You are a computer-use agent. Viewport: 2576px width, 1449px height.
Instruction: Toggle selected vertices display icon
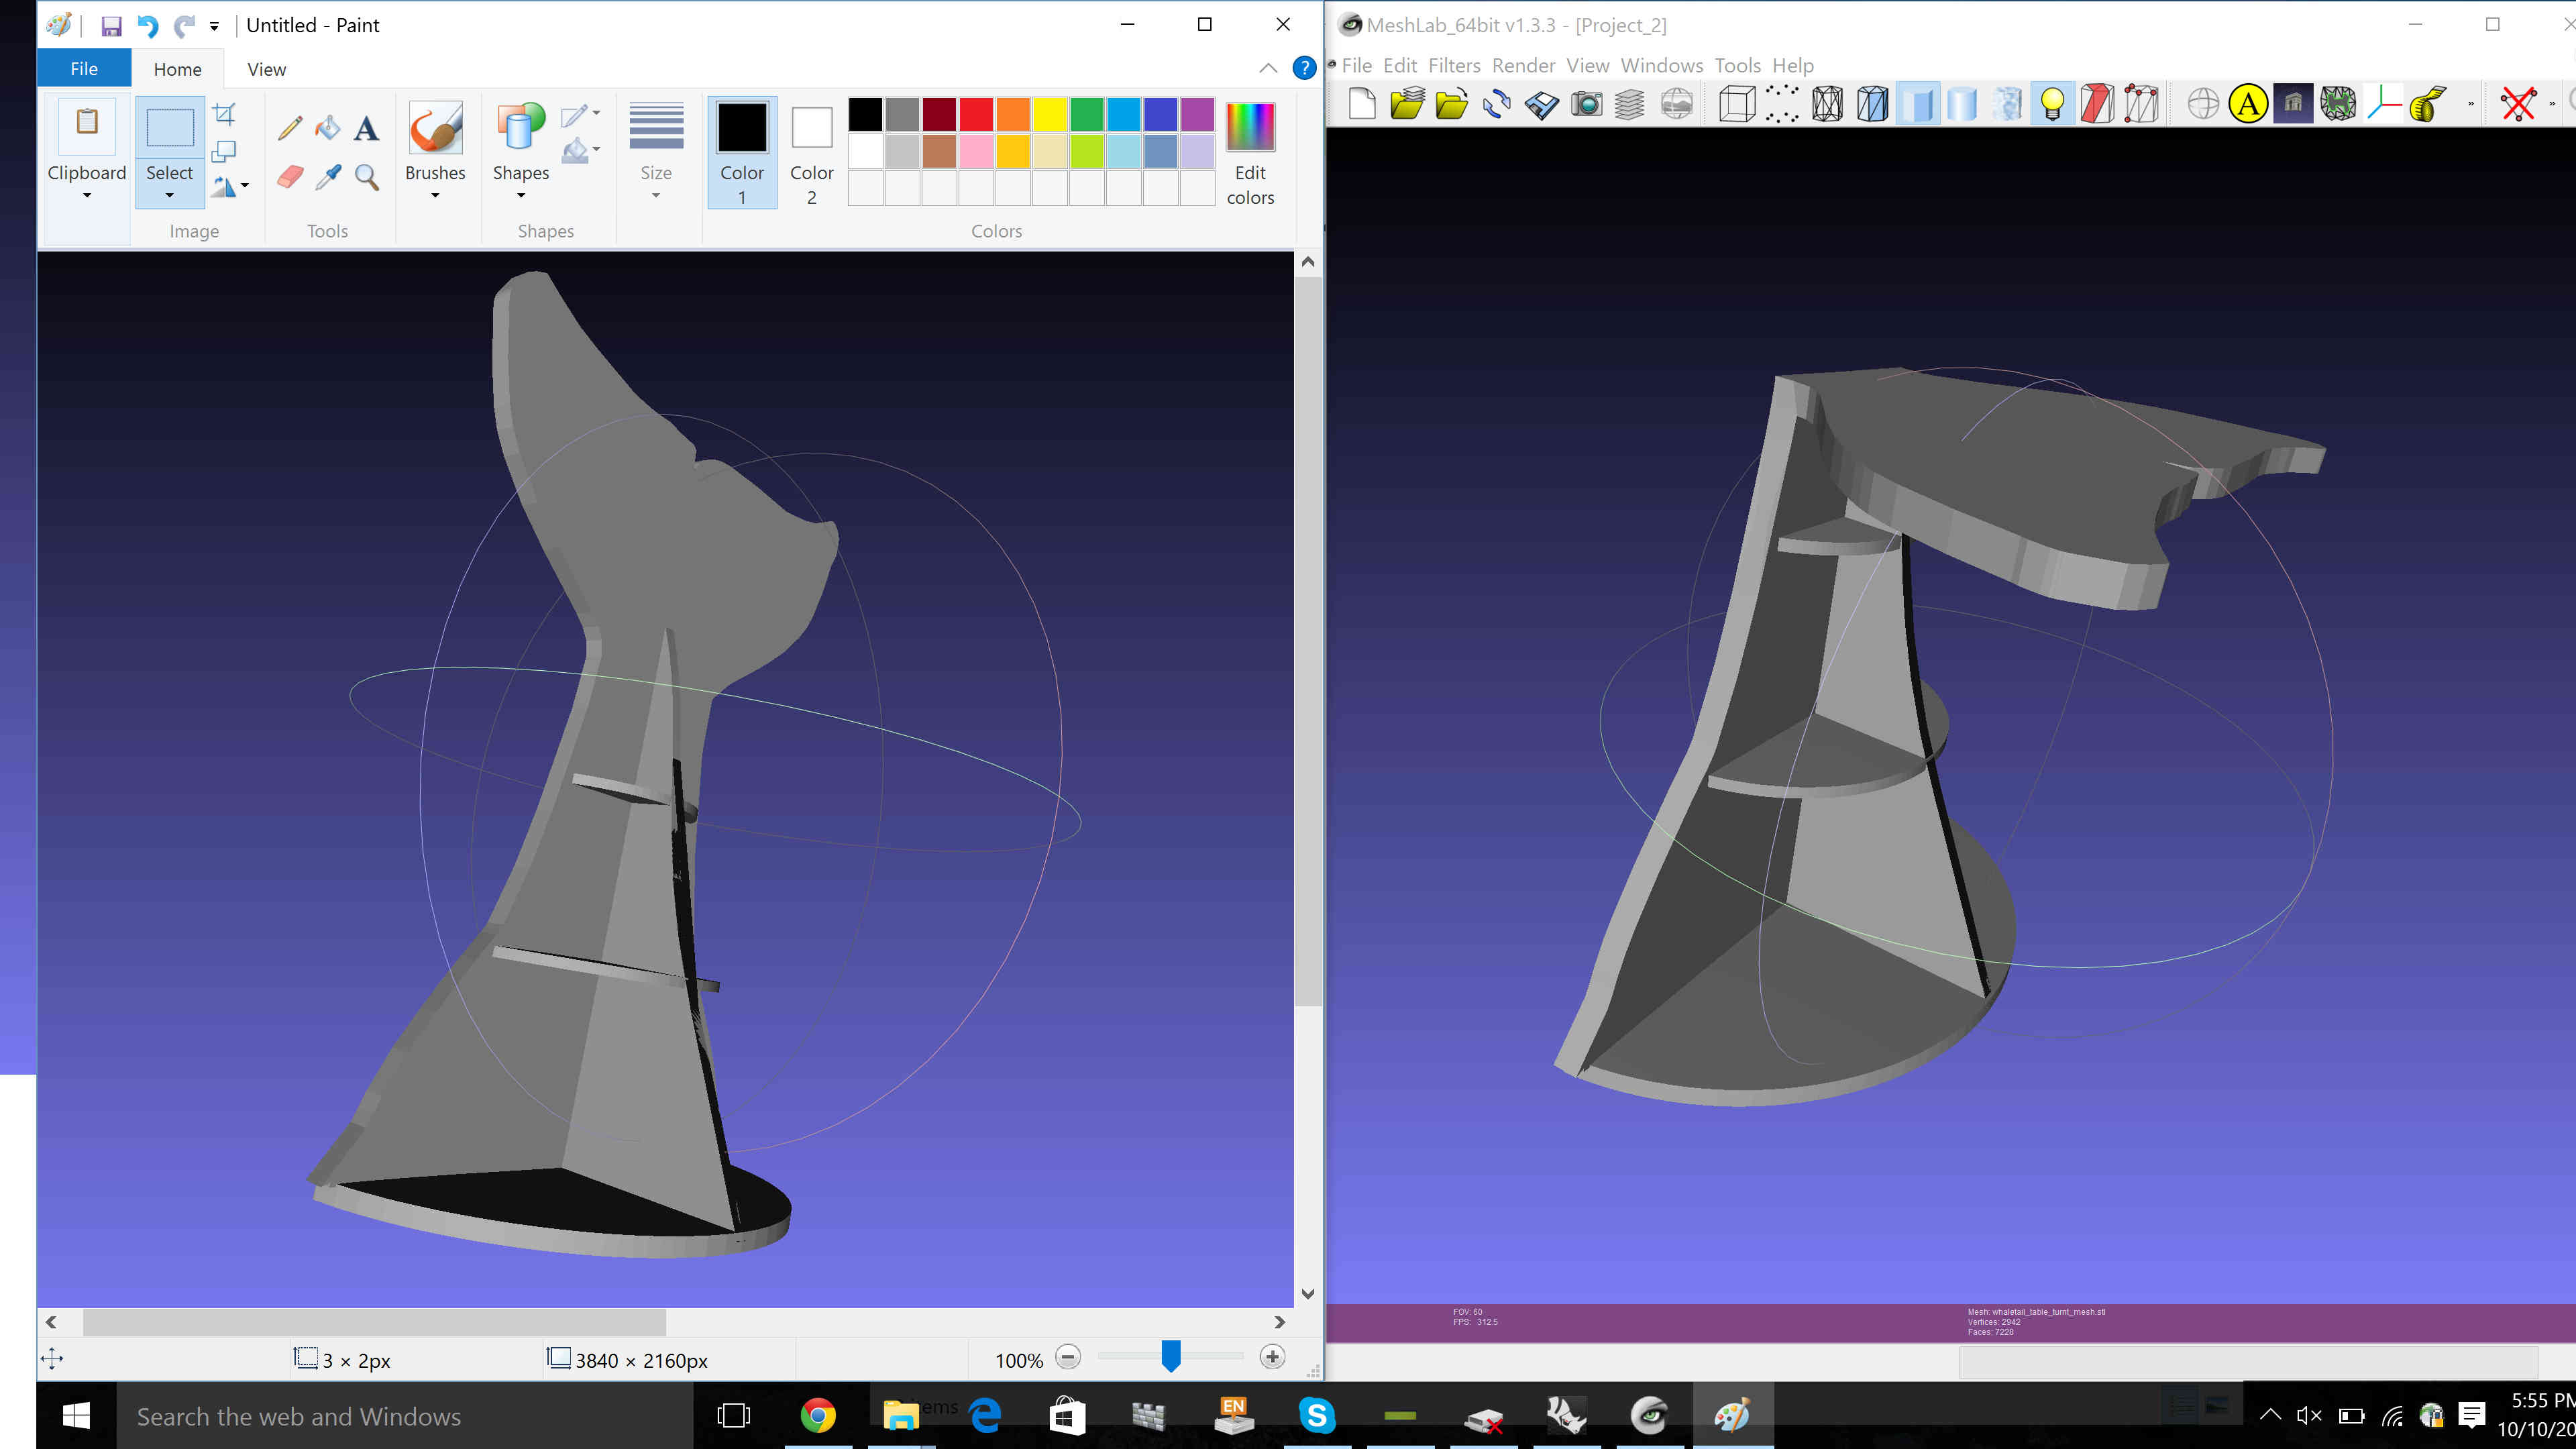(x=2142, y=103)
